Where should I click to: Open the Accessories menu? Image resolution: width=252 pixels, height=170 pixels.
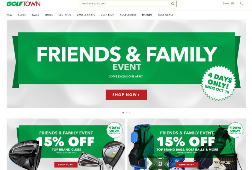pos(128,15)
